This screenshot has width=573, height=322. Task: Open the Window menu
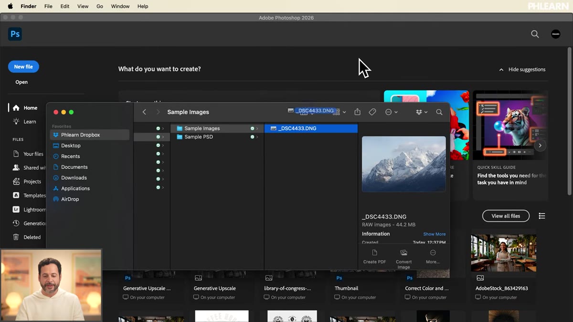120,6
